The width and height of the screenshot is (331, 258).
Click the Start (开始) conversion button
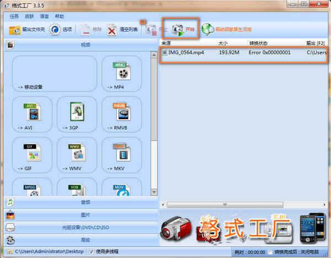(x=183, y=29)
